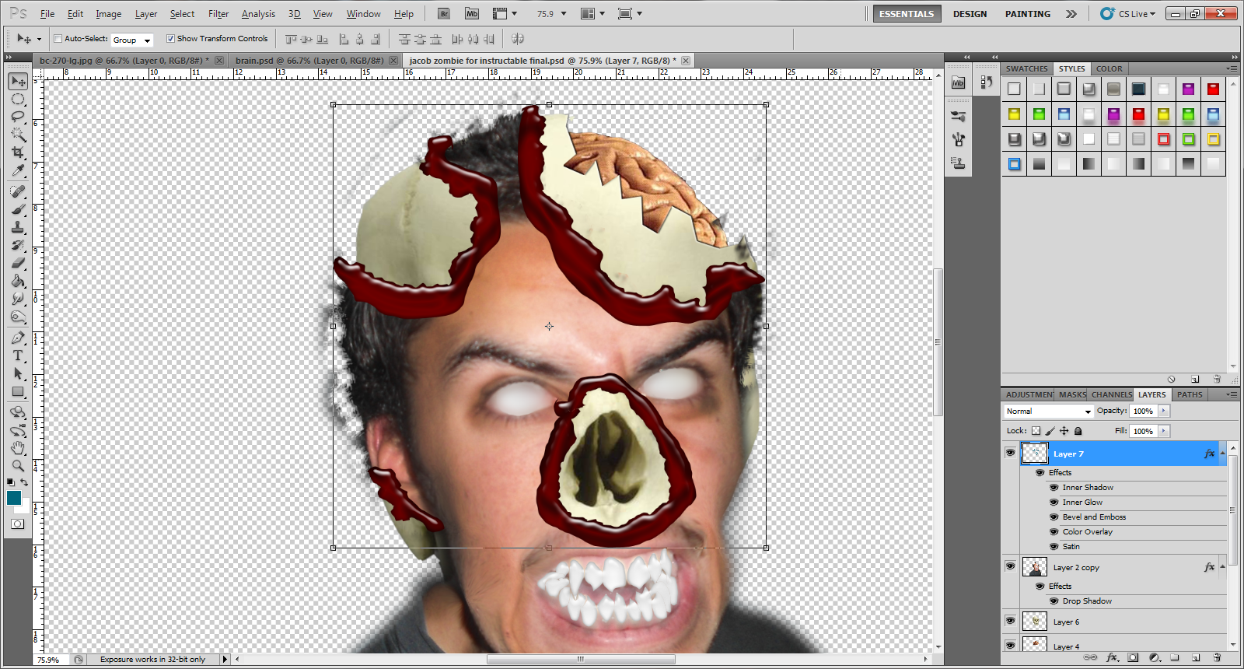
Task: Open the Layer menu
Action: [146, 14]
